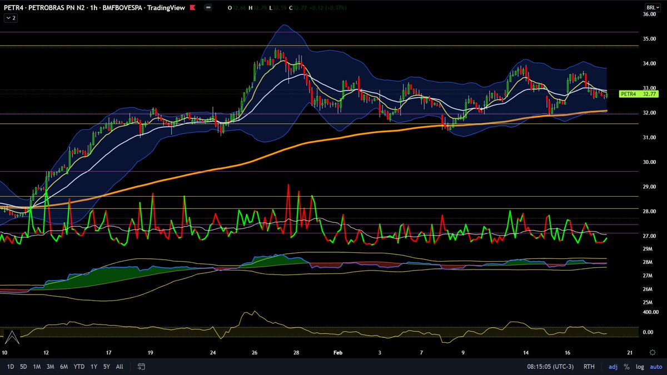Screen dimensions: 667x375
Task: Select the 5D range
Action: (x=23, y=367)
